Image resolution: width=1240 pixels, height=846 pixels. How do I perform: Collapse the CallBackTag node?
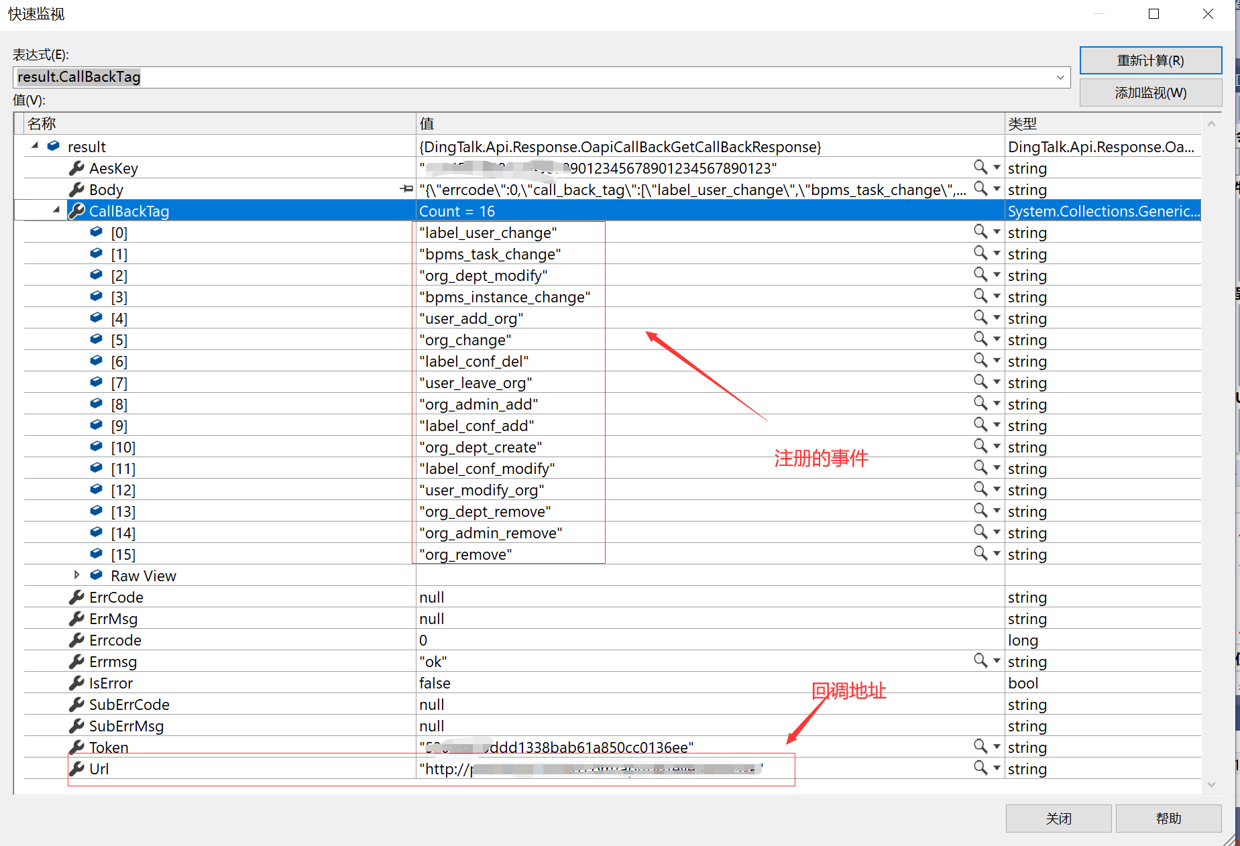coord(56,210)
